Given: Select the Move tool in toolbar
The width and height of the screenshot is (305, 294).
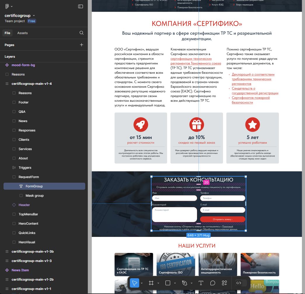Looking at the screenshot, I should [x=135, y=283].
